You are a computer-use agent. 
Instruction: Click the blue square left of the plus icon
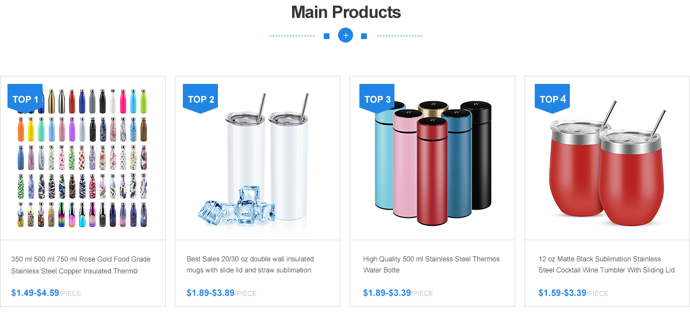click(x=327, y=36)
